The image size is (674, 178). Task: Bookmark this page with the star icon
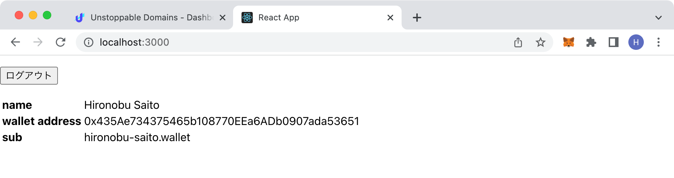click(x=540, y=42)
